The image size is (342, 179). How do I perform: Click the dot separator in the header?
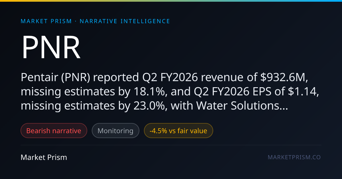[76, 21]
